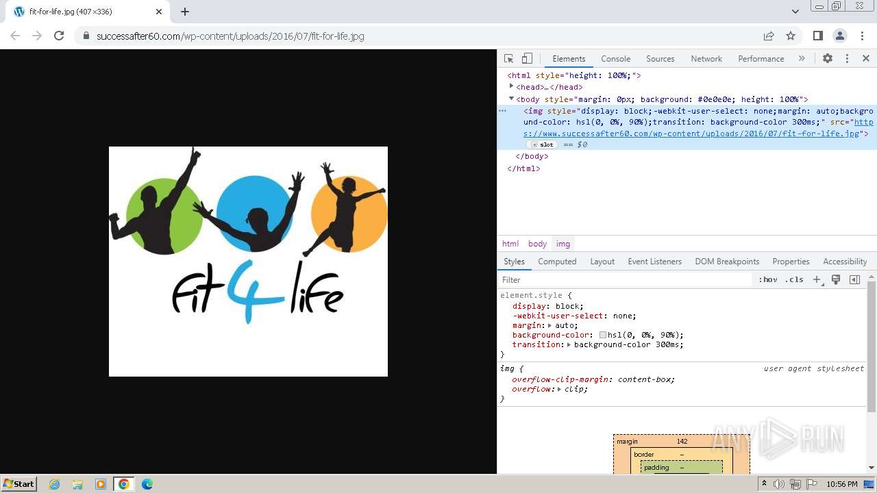
Task: Open the Event Listeners pane
Action: 654,262
